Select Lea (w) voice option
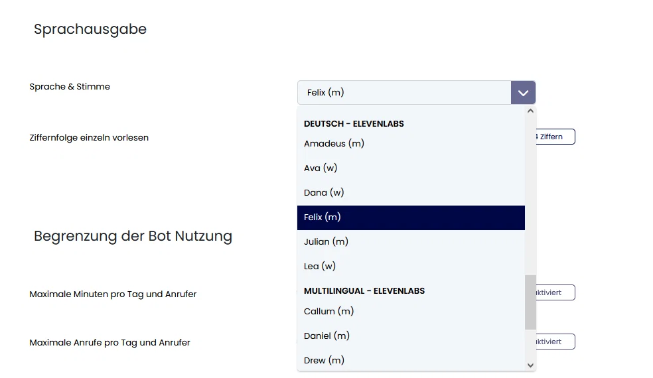The height and width of the screenshot is (378, 653). [411, 267]
